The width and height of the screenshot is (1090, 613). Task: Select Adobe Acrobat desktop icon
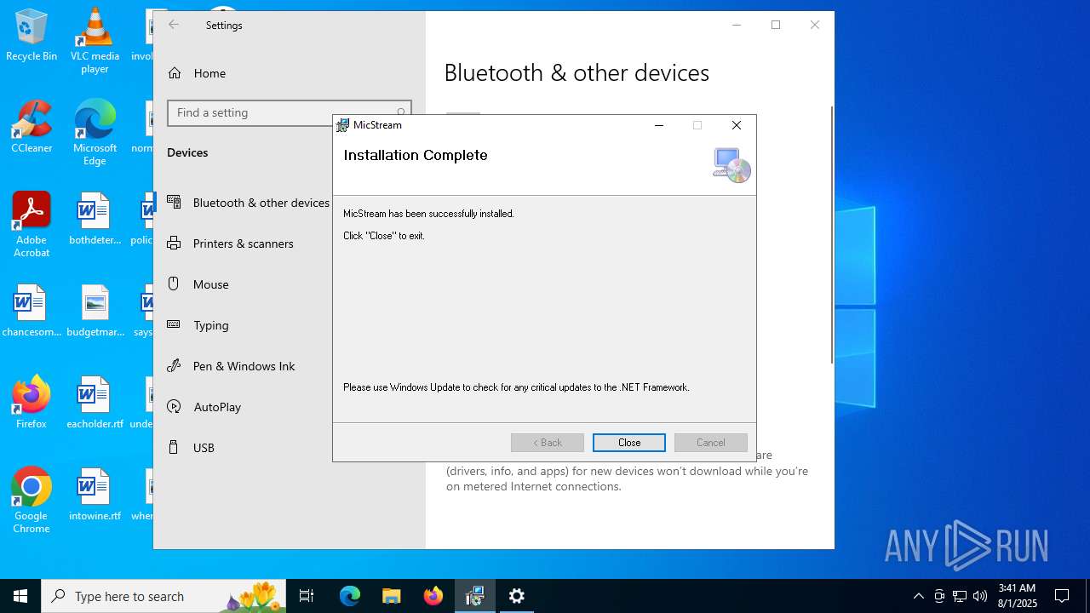pyautogui.click(x=32, y=225)
